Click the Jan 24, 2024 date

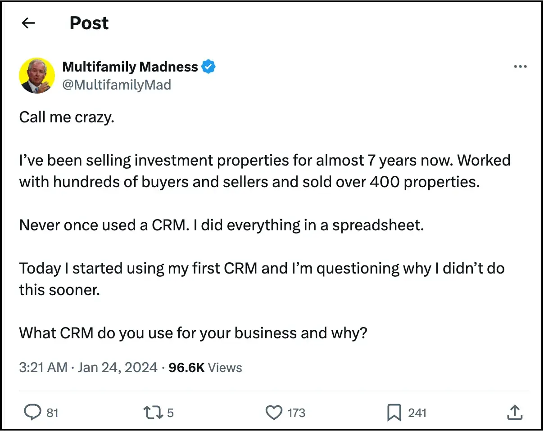(117, 368)
